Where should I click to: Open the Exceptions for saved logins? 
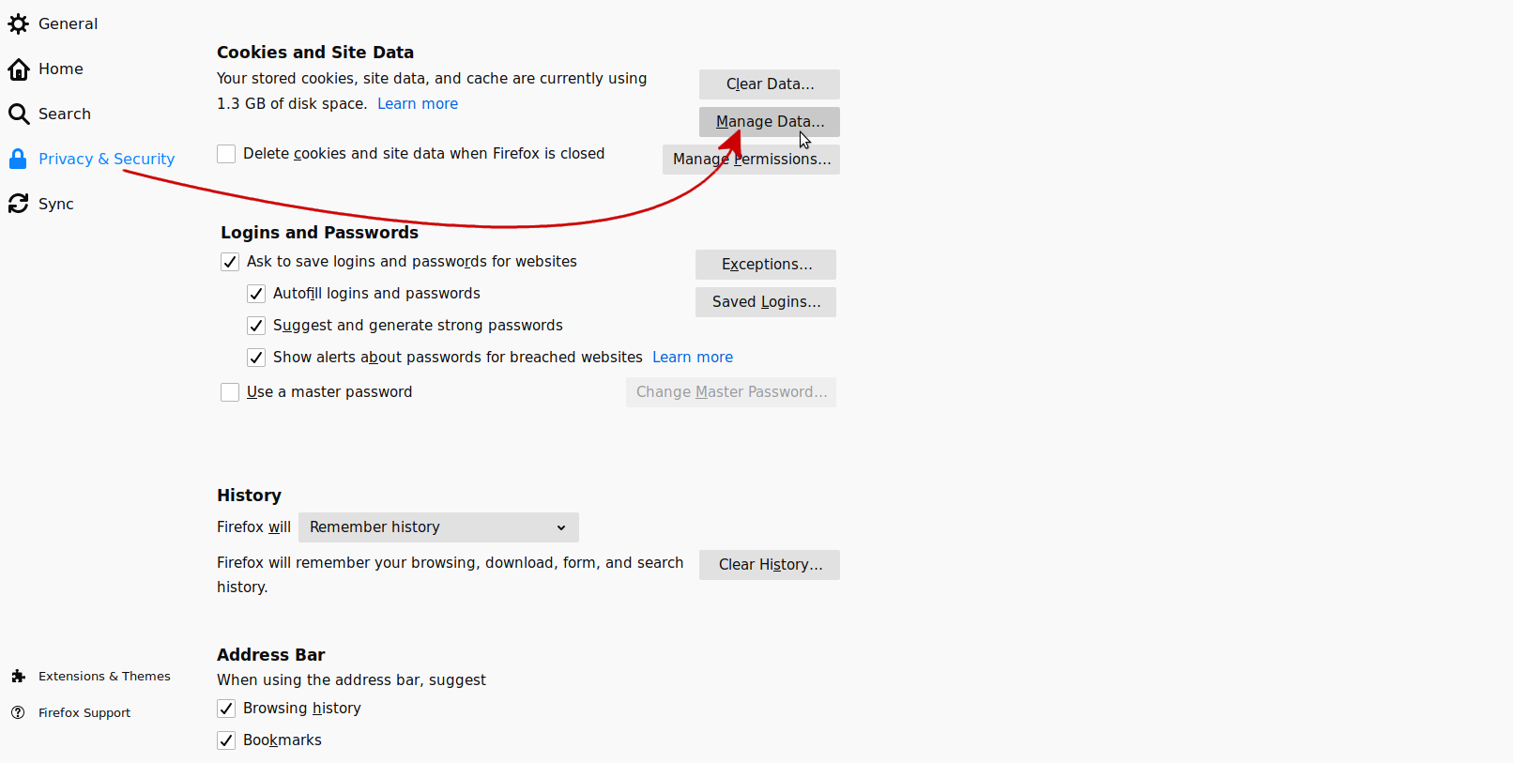point(765,265)
